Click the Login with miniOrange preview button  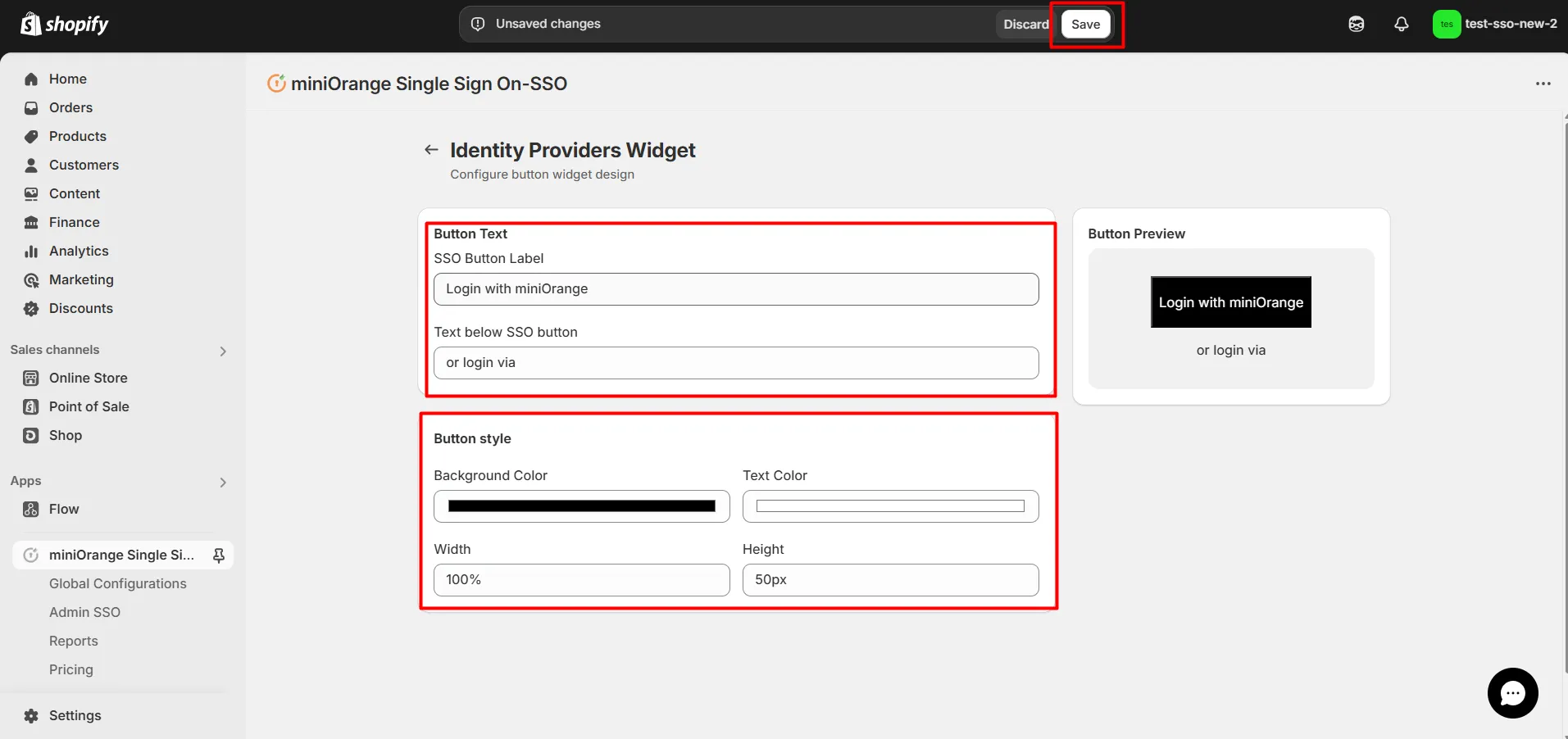(x=1231, y=302)
